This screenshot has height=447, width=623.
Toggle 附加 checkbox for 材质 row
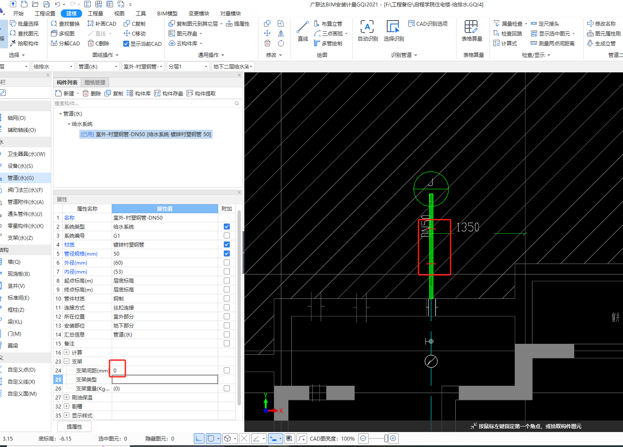(x=227, y=244)
